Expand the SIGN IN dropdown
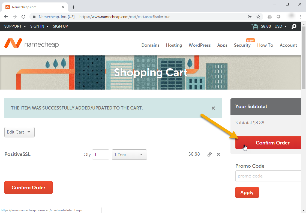This screenshot has width=306, height=213. (39, 26)
